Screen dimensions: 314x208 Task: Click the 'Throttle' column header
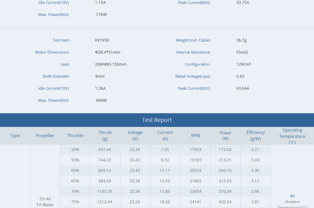(75, 136)
